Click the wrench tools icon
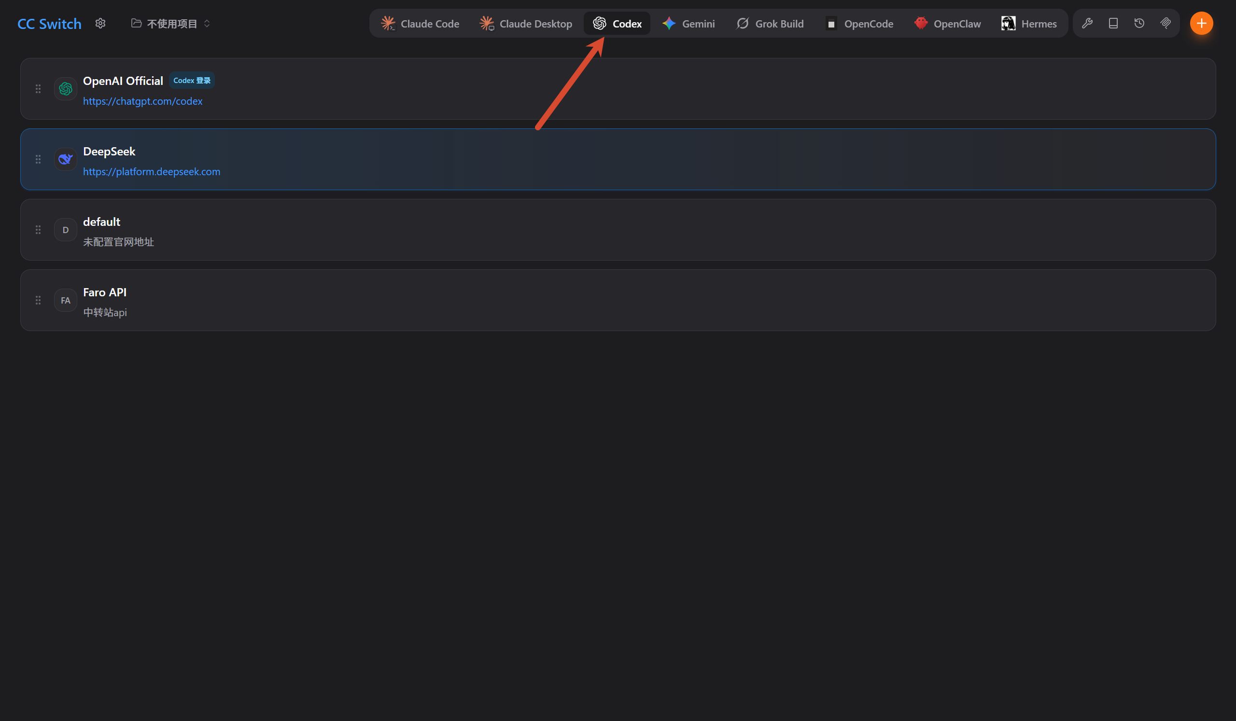The image size is (1236, 721). pos(1087,23)
